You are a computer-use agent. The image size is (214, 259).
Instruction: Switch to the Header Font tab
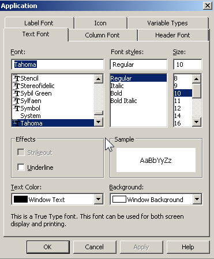pyautogui.click(x=172, y=35)
